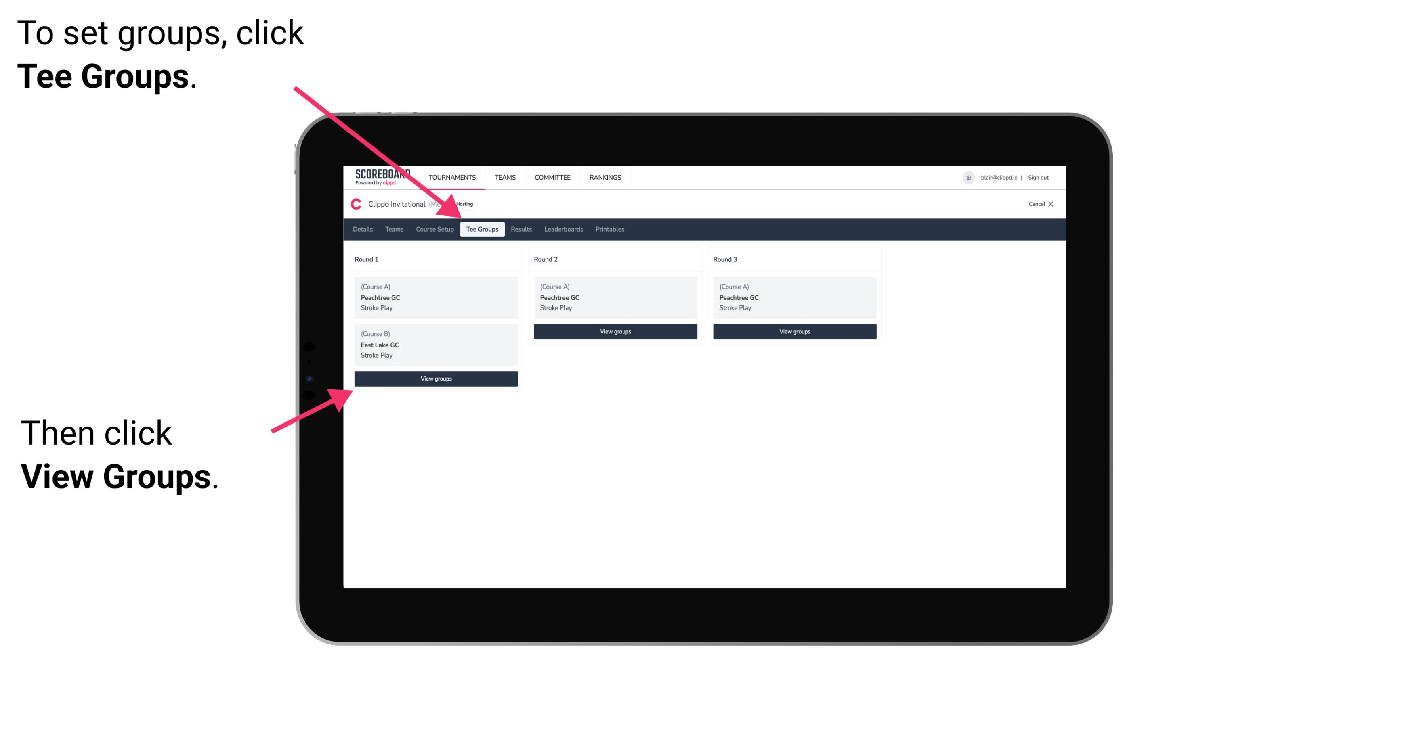Select the Results tab
This screenshot has height=755, width=1404.
[521, 229]
